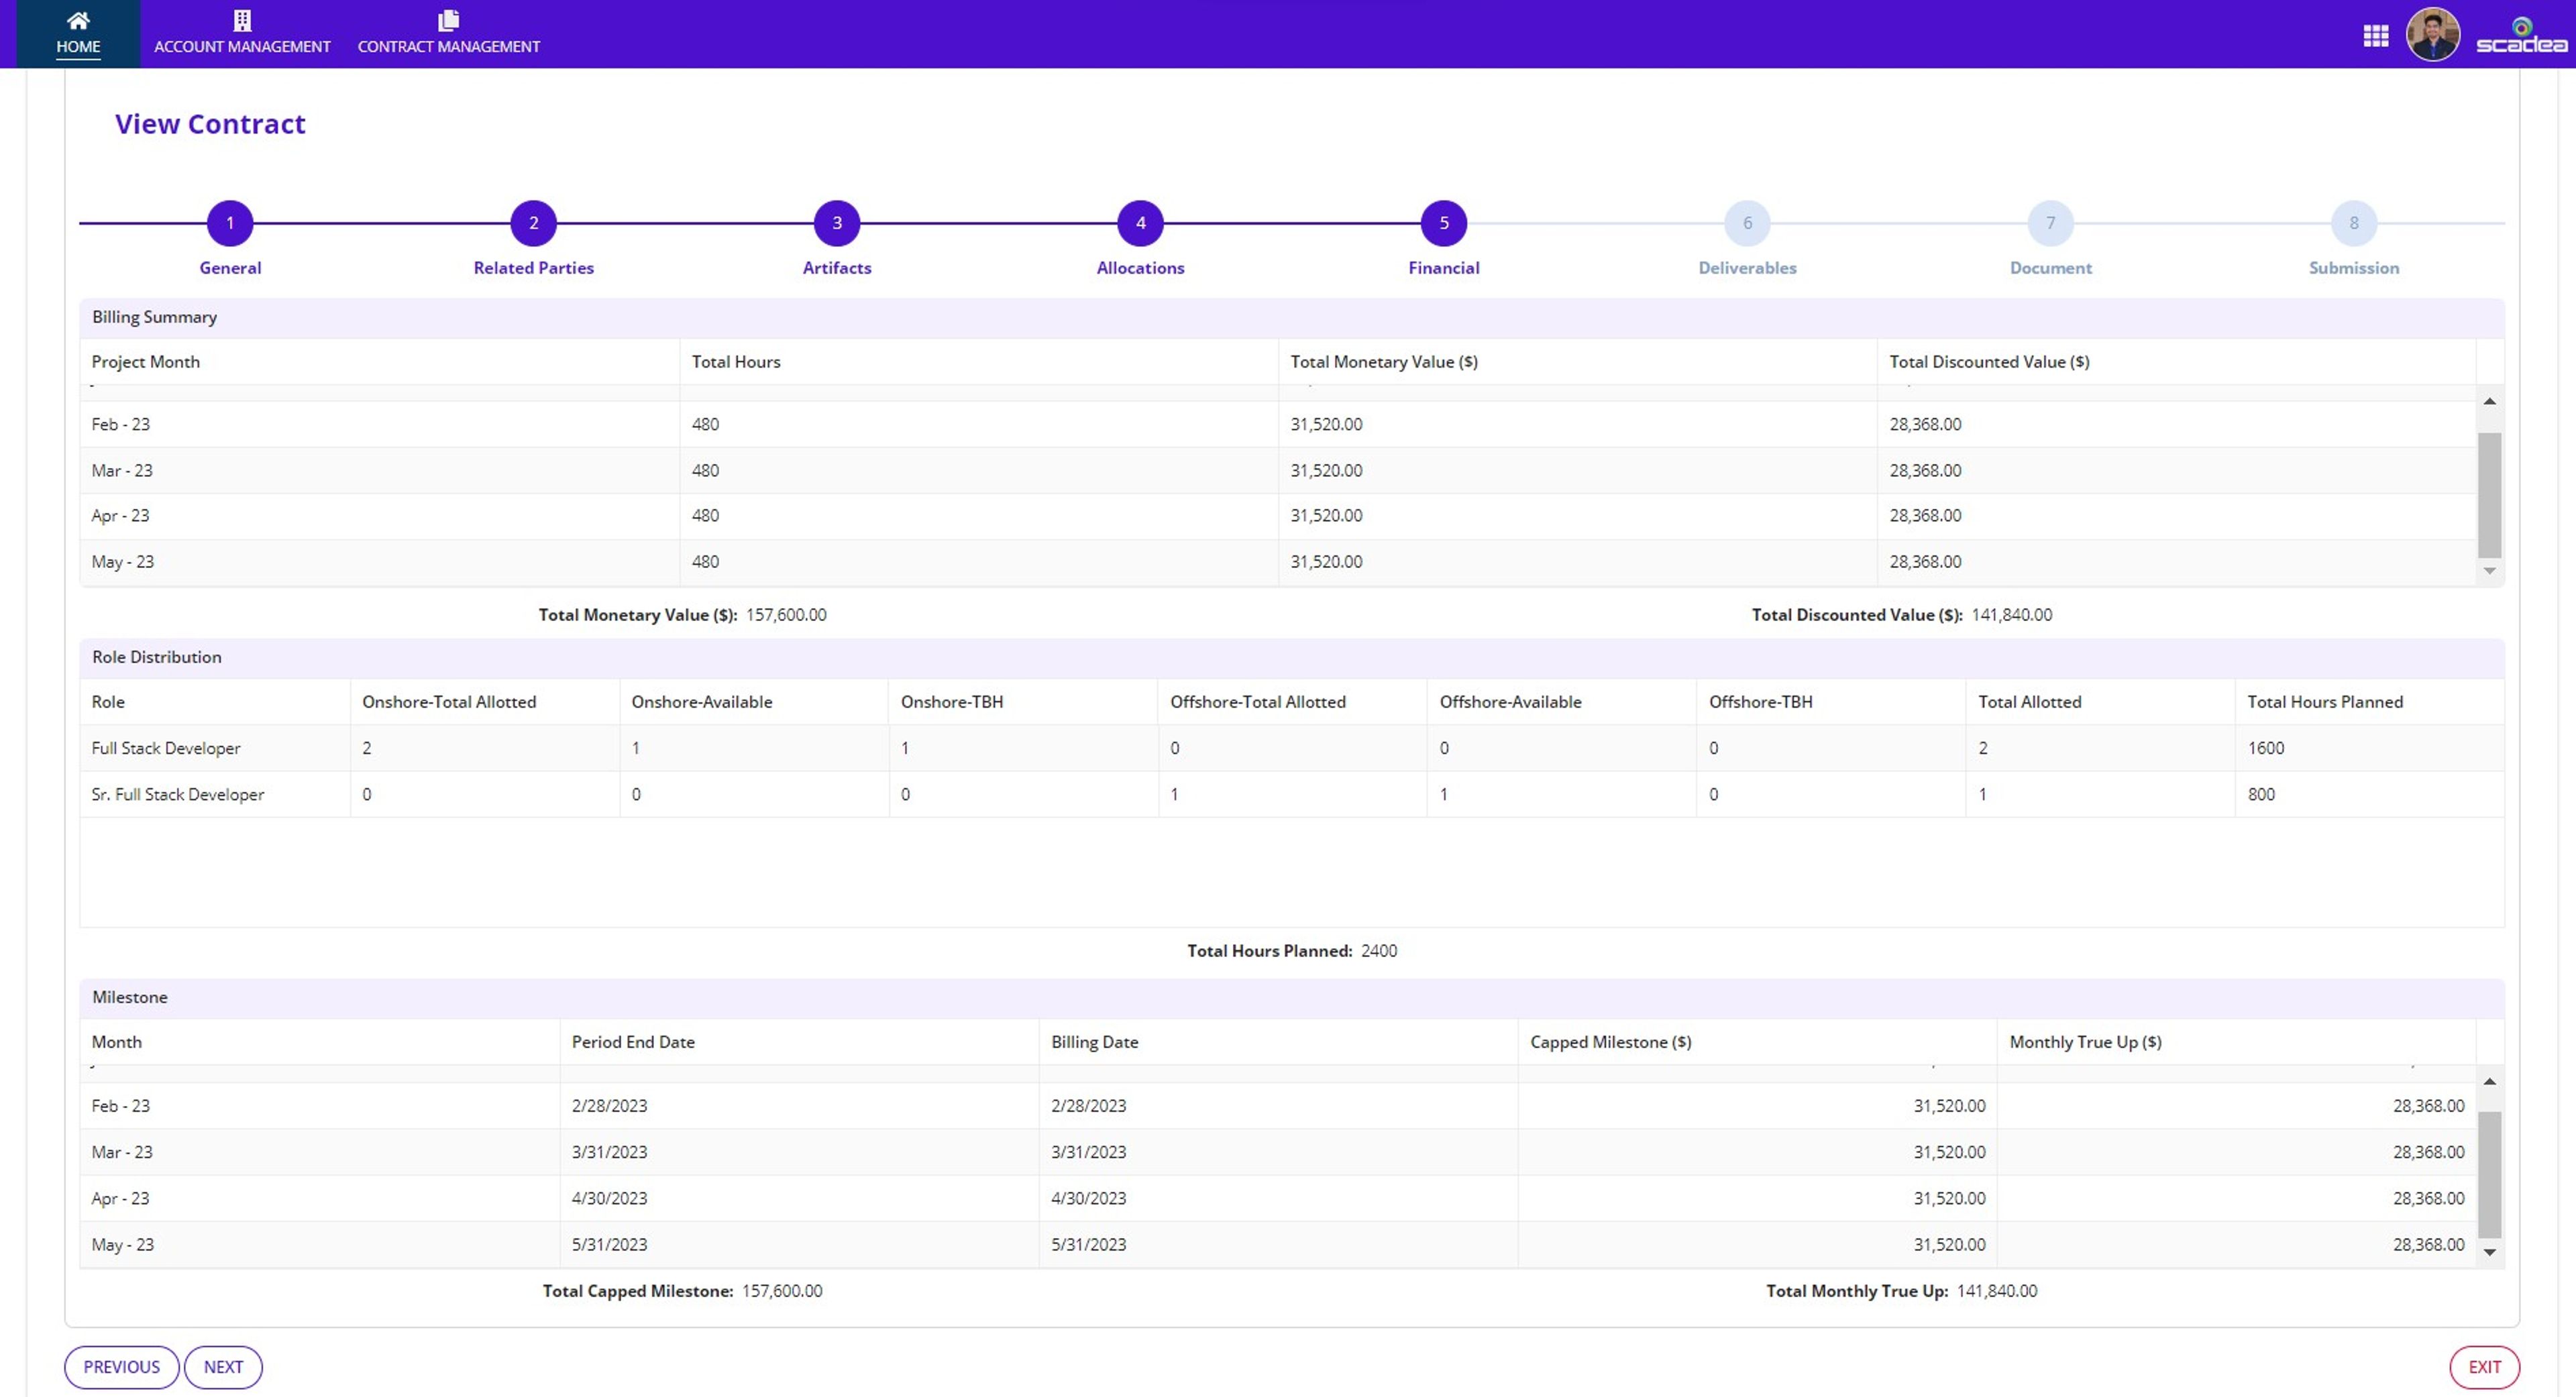Go to step 3 Artifacts
Screen dimensions: 2576x1397
coord(837,223)
